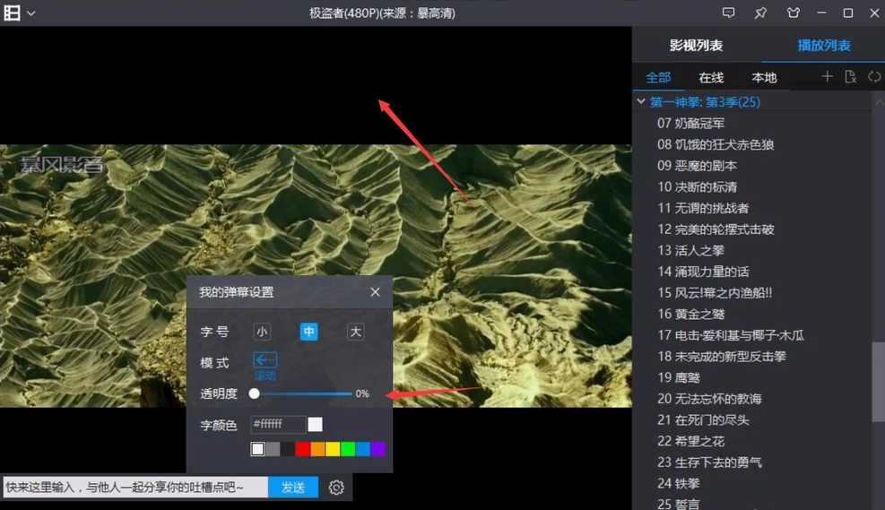Collapse the 第一神拳: 第3季 group

641,102
